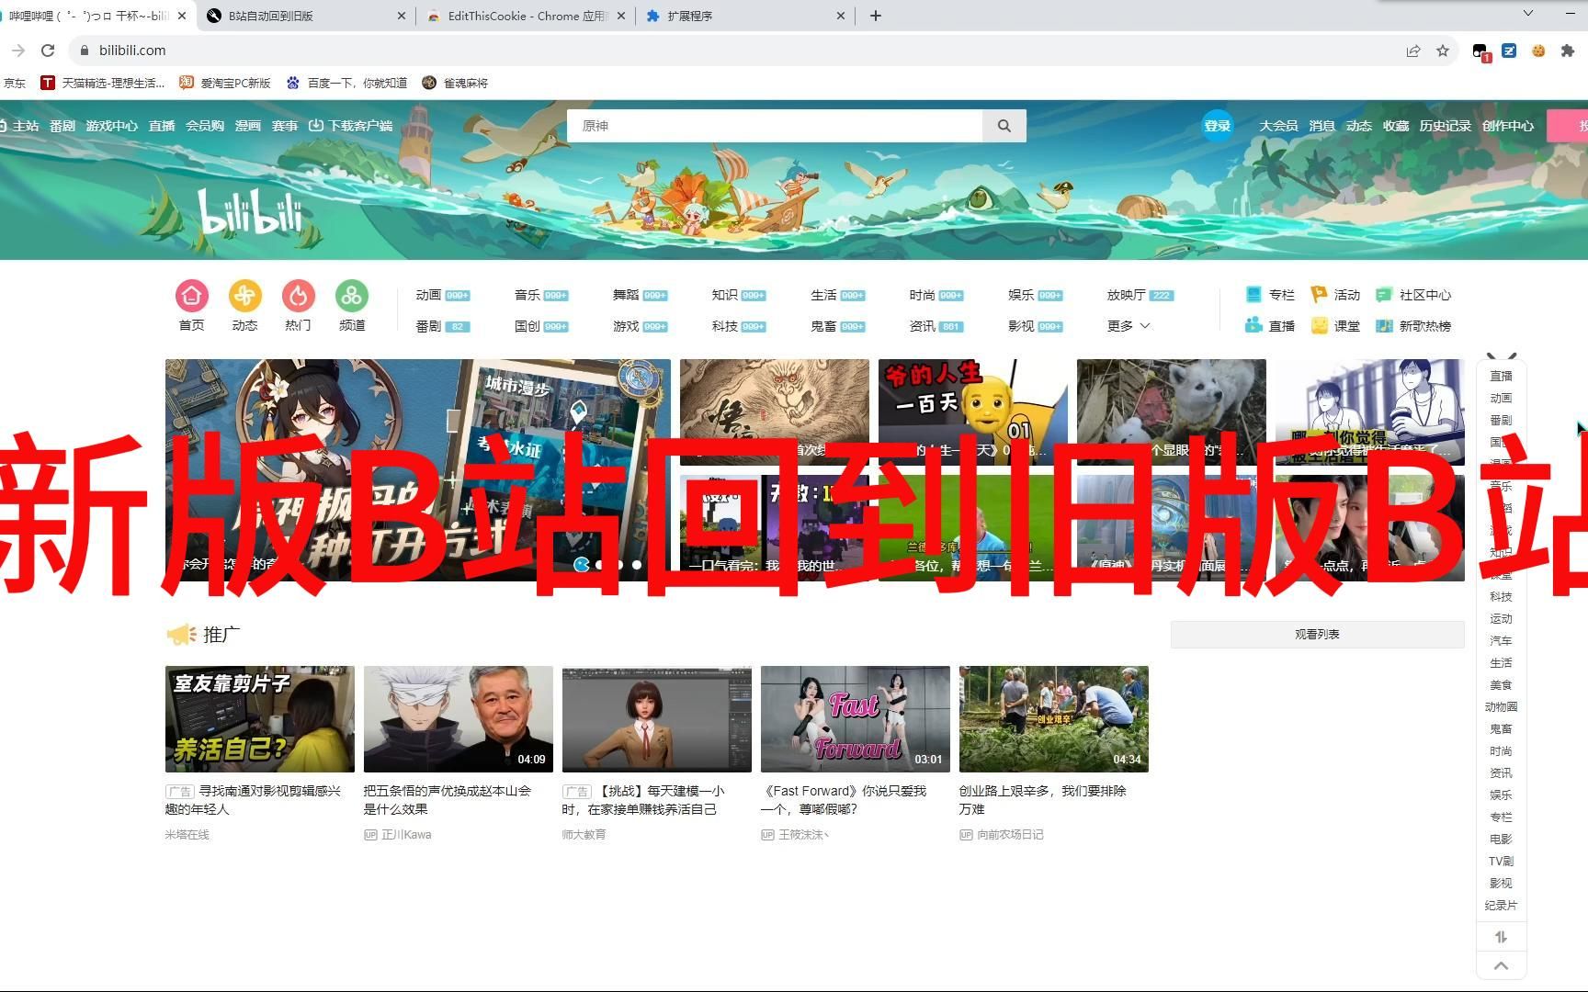This screenshot has height=992, width=1588.
Task: Open uploader 向前农场日记
Action: pyautogui.click(x=1002, y=835)
